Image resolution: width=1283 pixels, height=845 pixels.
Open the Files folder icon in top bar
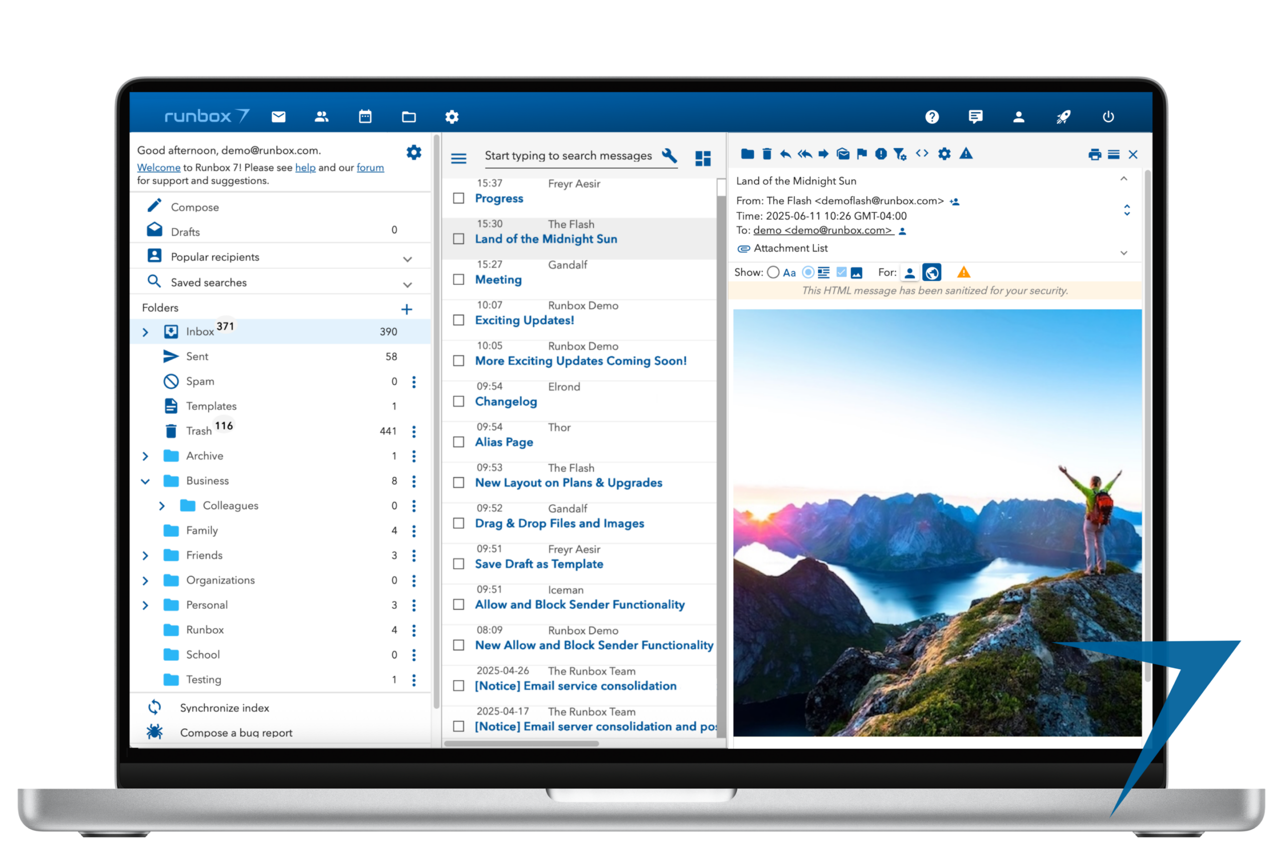click(409, 117)
